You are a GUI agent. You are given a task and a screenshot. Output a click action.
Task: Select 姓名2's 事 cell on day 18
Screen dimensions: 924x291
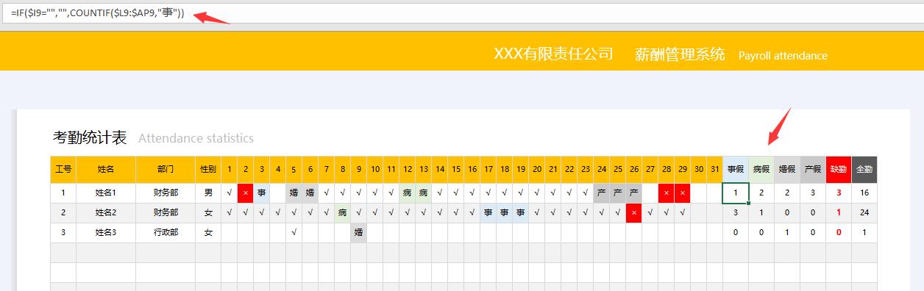505,212
